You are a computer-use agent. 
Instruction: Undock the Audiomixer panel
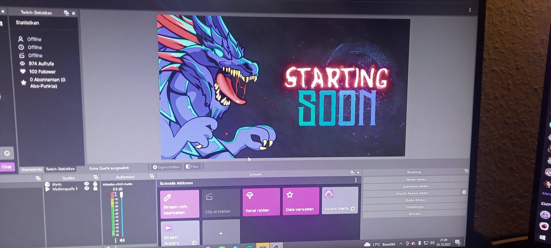[x=152, y=176]
